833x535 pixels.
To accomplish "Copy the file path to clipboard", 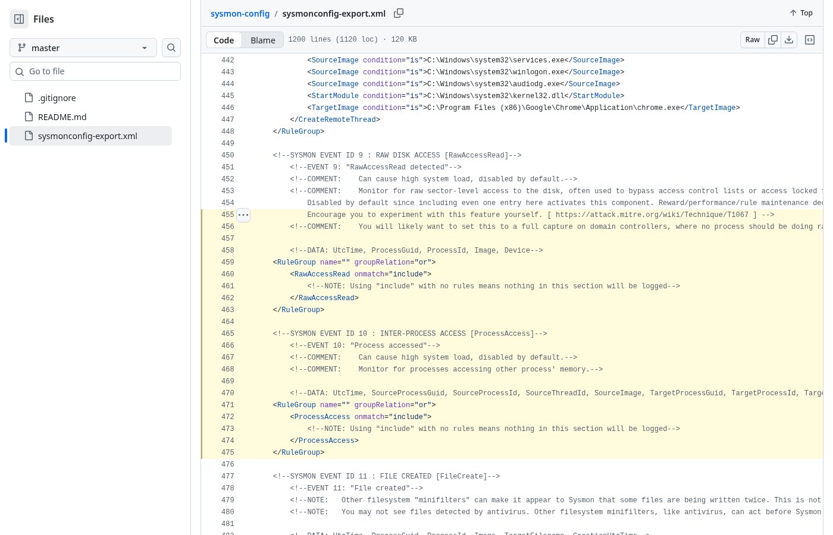I will [x=399, y=13].
